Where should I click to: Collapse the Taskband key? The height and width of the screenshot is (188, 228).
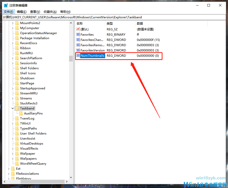(13, 108)
